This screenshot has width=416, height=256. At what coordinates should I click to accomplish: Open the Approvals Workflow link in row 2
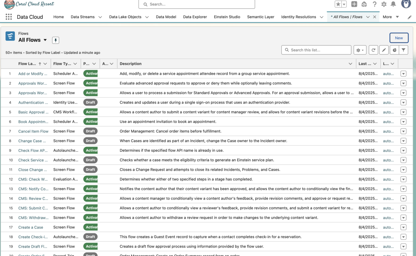click(33, 83)
